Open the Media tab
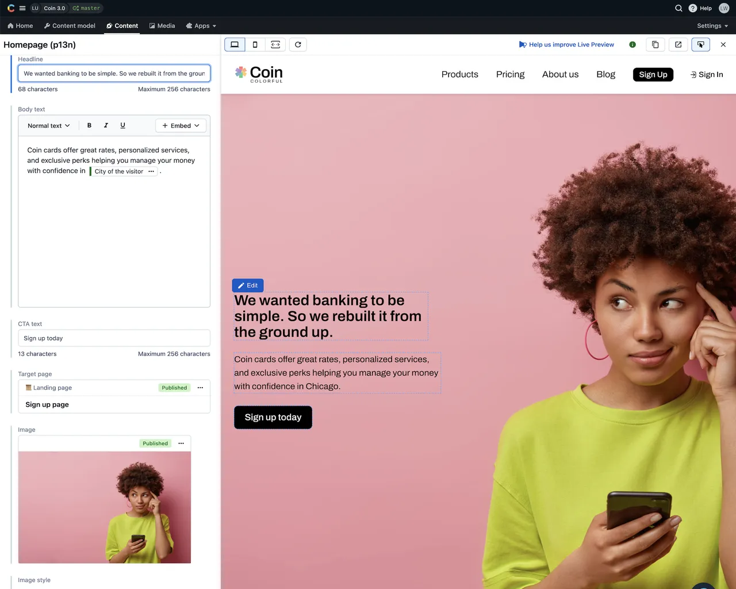736x589 pixels. coord(162,26)
